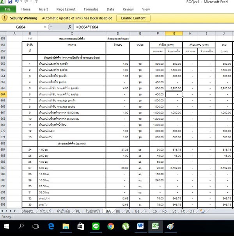The image size is (234, 236).
Task: Click cell J660 showing 1,600.00
Action: tap(224, 70)
